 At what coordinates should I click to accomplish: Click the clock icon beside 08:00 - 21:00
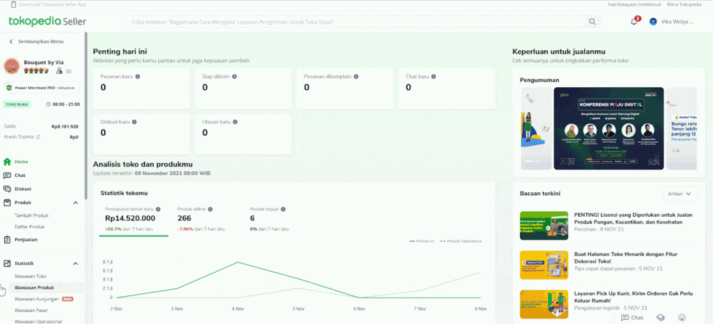(x=48, y=105)
